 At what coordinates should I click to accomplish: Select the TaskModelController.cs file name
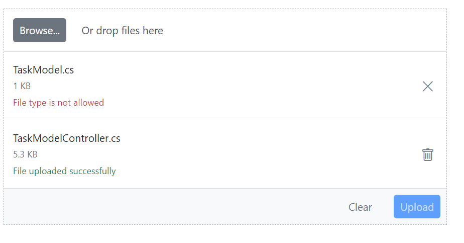click(x=67, y=138)
